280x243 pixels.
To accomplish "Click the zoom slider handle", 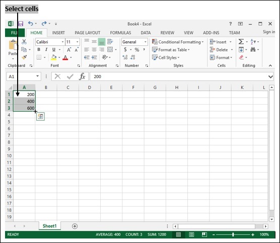I will [233, 234].
